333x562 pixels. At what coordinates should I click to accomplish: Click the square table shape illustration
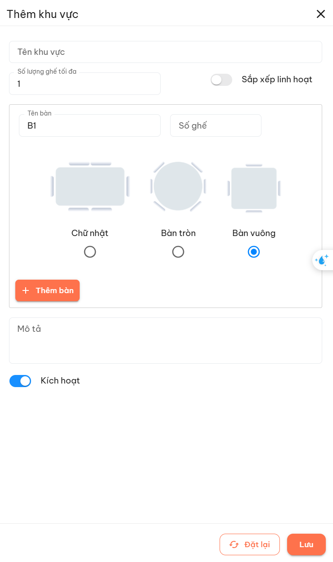pyautogui.click(x=254, y=188)
